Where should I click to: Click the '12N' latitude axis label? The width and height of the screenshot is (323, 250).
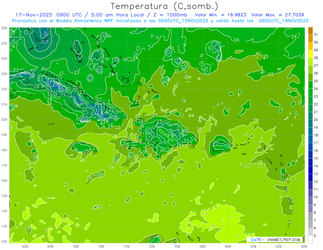pyautogui.click(x=4, y=241)
